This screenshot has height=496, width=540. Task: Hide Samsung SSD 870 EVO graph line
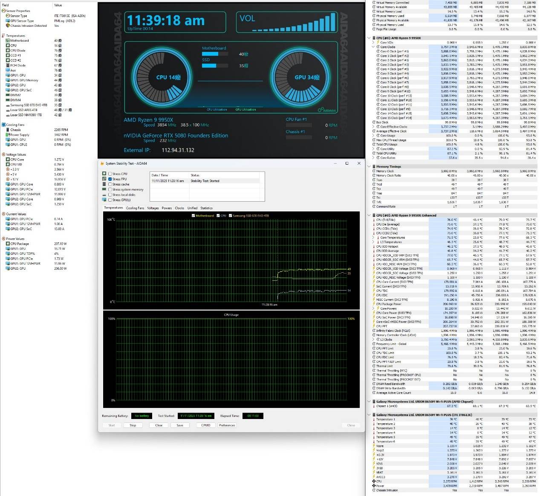231,216
